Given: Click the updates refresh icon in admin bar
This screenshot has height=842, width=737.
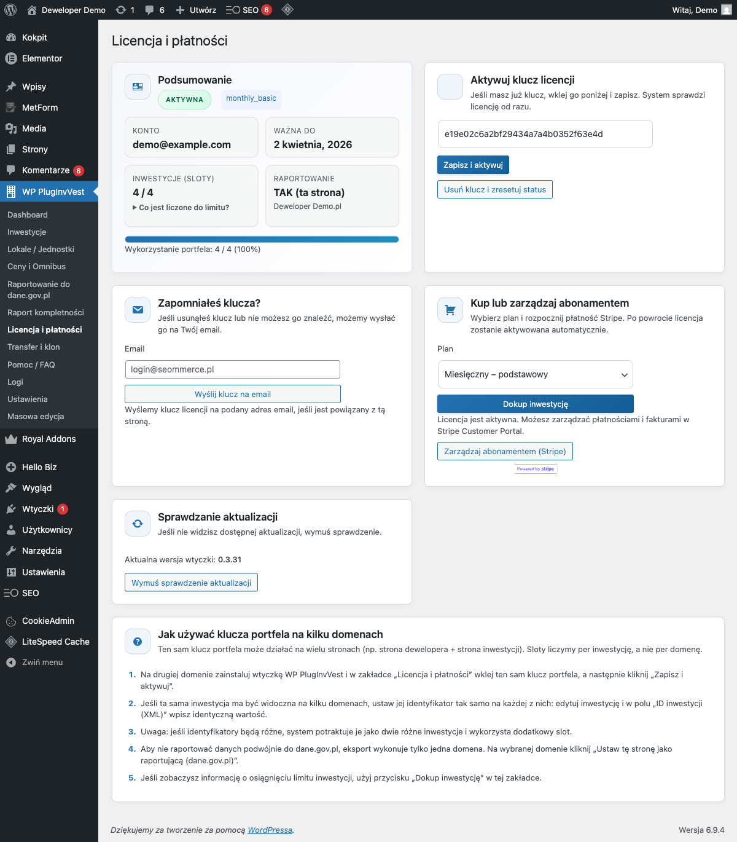Looking at the screenshot, I should point(121,10).
